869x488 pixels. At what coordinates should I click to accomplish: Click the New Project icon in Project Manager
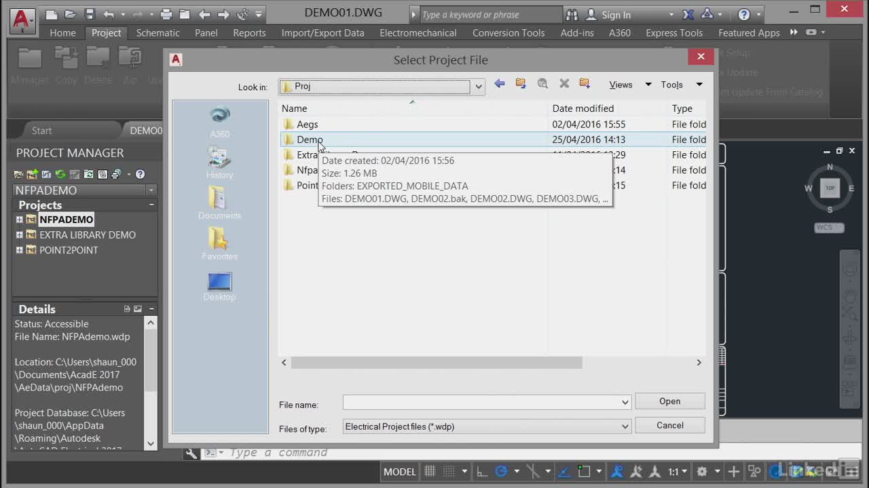coord(32,174)
